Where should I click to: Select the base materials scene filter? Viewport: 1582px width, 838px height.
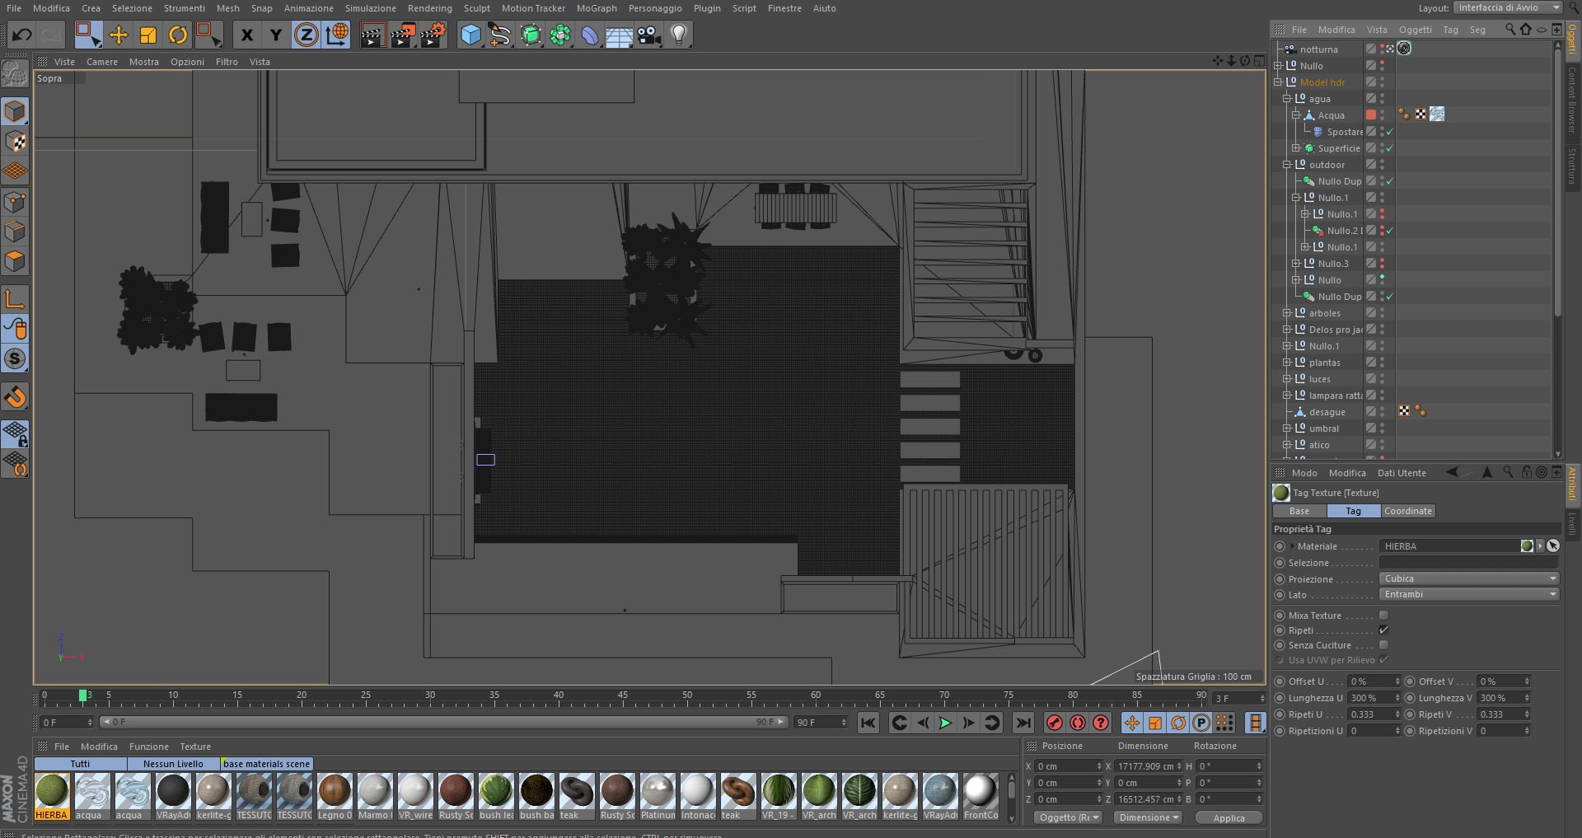267,764
